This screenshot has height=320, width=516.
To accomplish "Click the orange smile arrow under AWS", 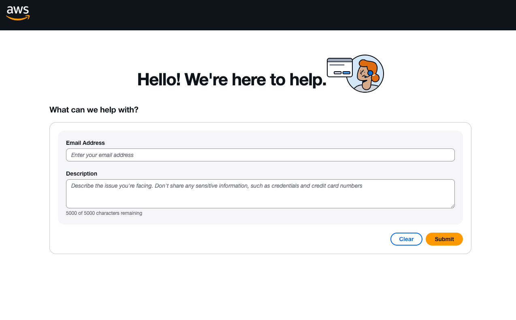I will pyautogui.click(x=18, y=18).
